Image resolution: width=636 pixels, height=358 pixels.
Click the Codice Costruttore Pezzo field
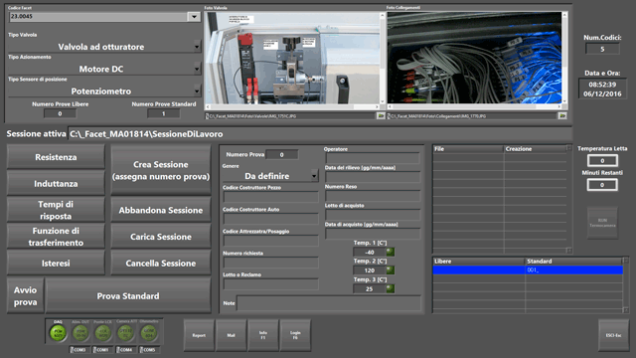[x=270, y=197]
